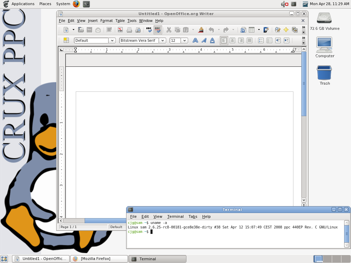Click into the font name field
Image resolution: width=351 pixels, height=263 pixels.
tap(139, 40)
